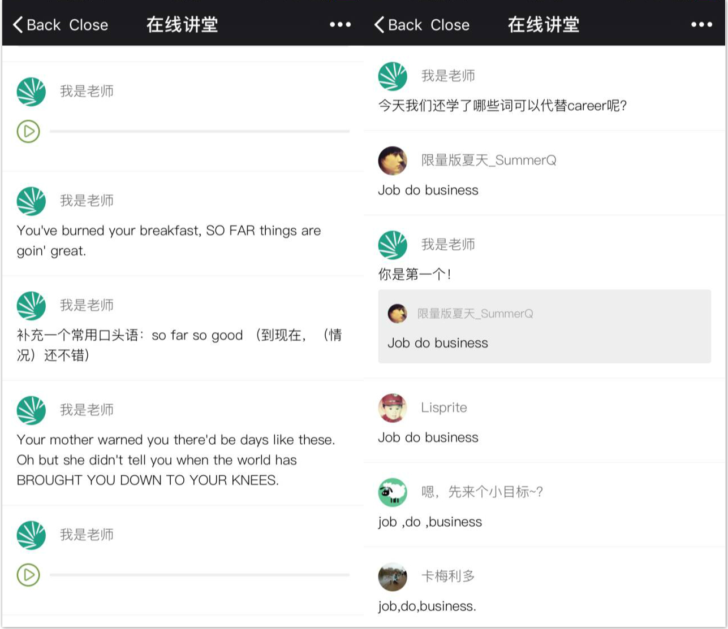Click 'Your mother warned you' lyrics message
This screenshot has height=629, width=728.
coord(176,460)
